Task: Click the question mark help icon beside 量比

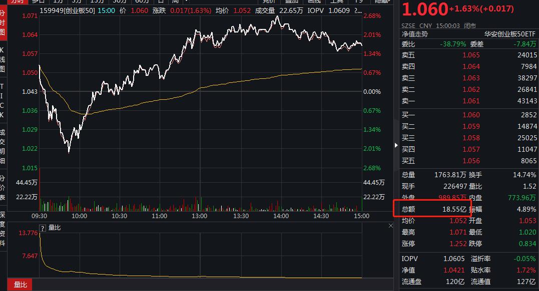Action: click(x=43, y=228)
